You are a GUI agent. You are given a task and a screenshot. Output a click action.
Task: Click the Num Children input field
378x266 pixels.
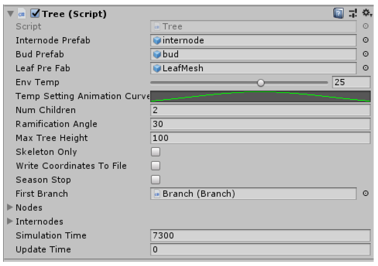pyautogui.click(x=260, y=110)
